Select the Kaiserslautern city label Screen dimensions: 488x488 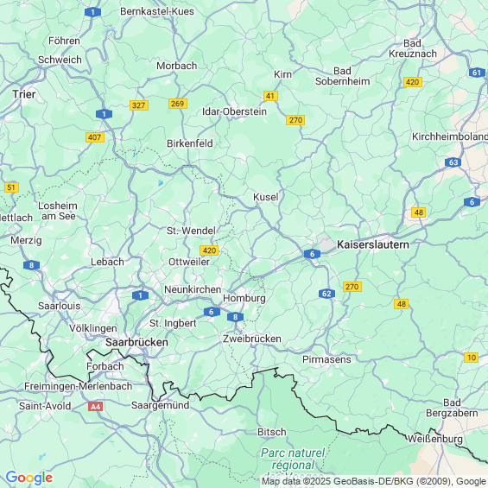click(373, 244)
